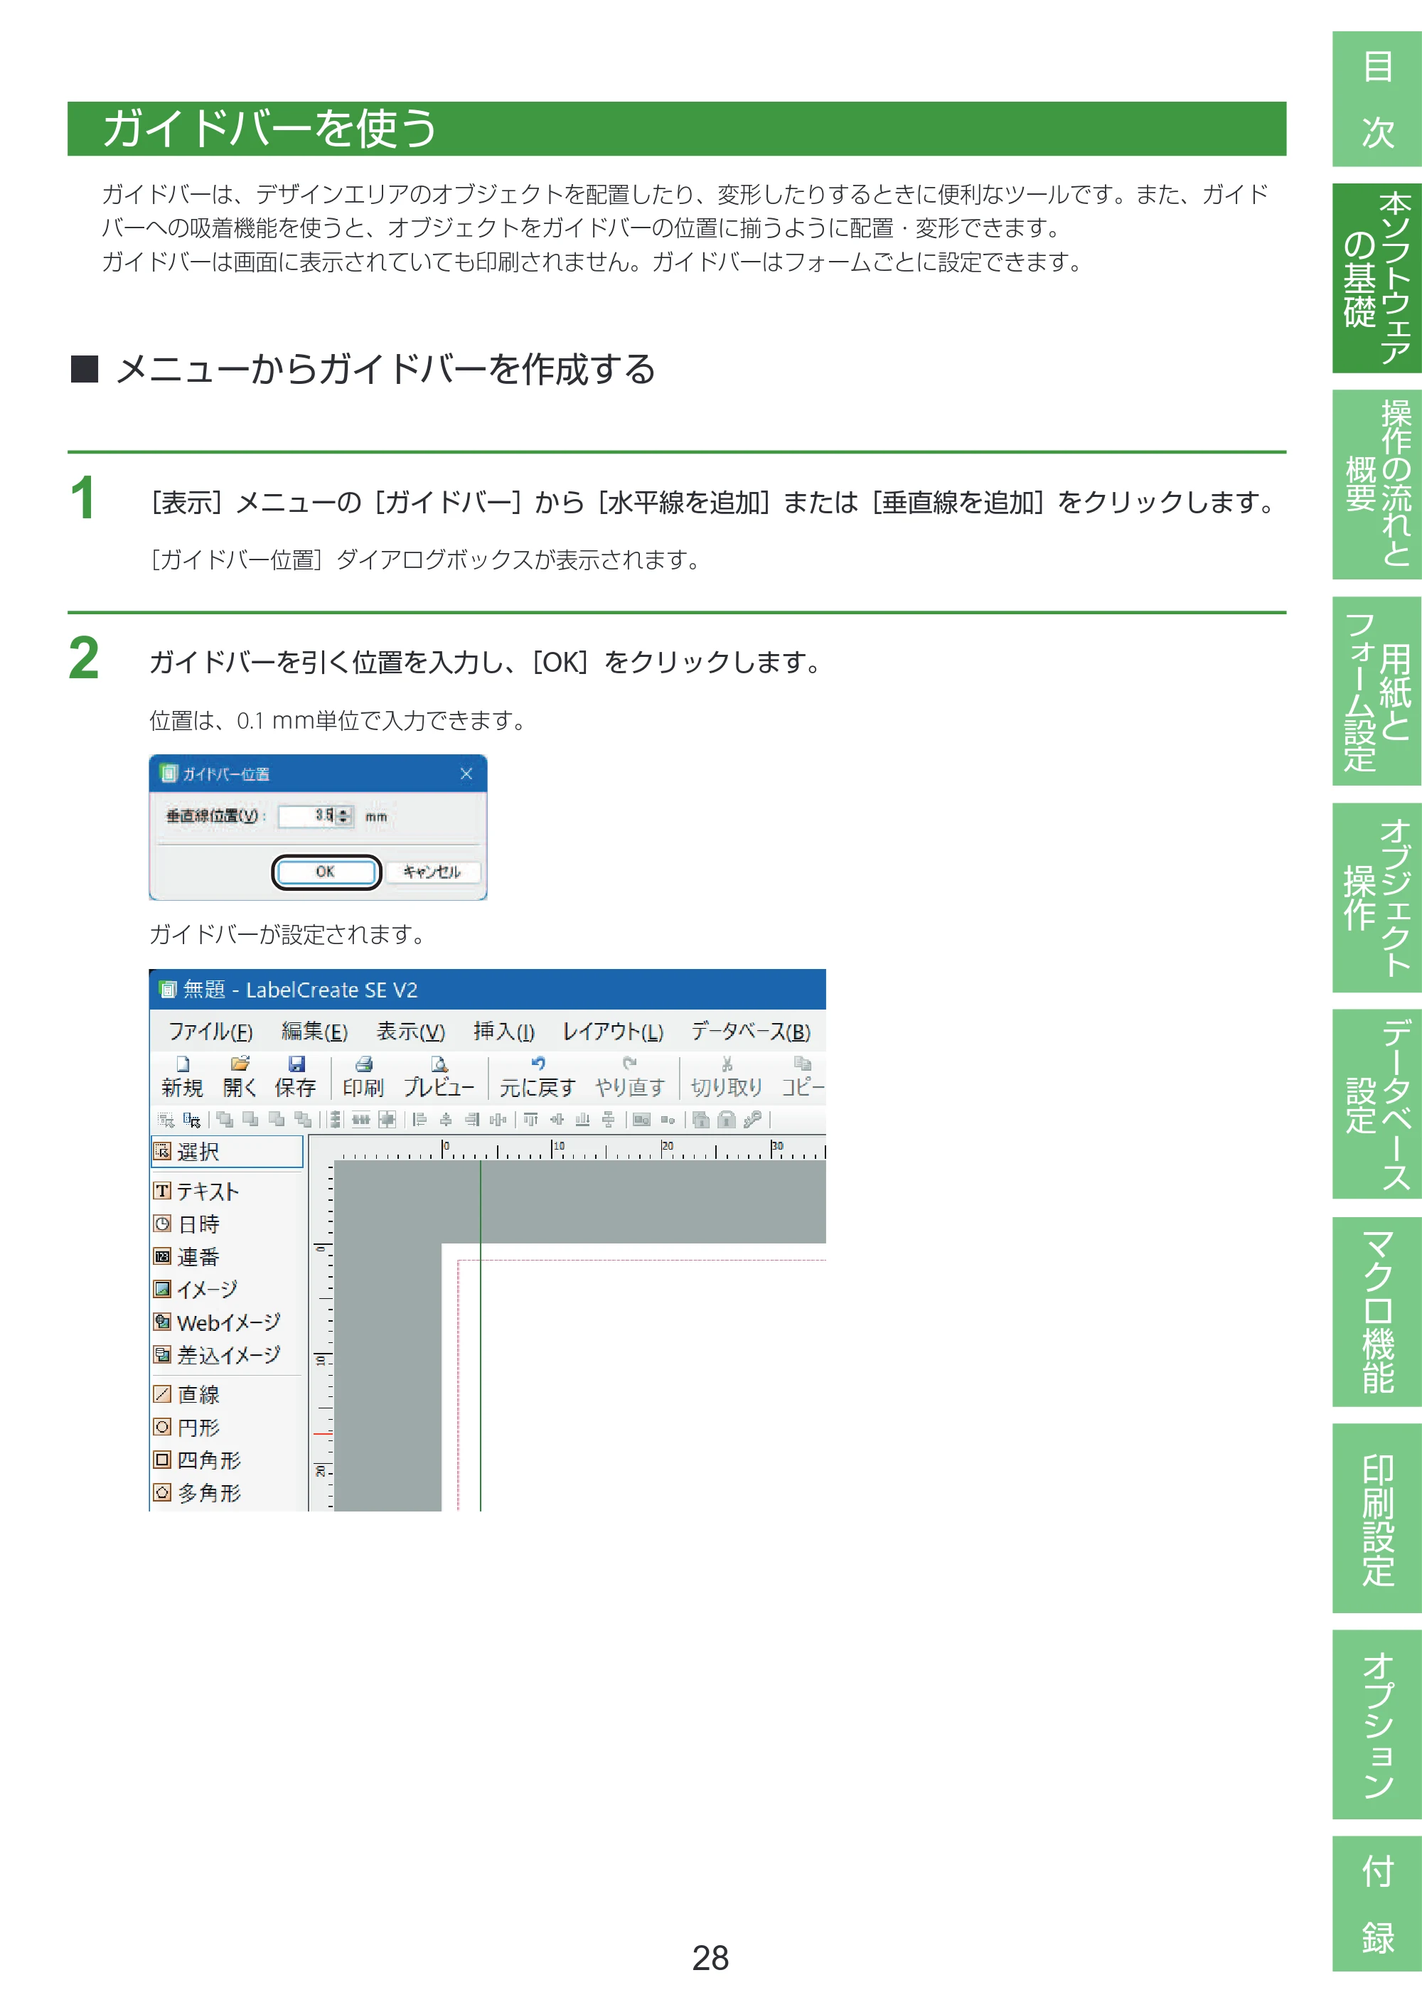The height and width of the screenshot is (2012, 1422).
Task: Go to the 印刷設定 side tab
Action: click(1377, 1518)
